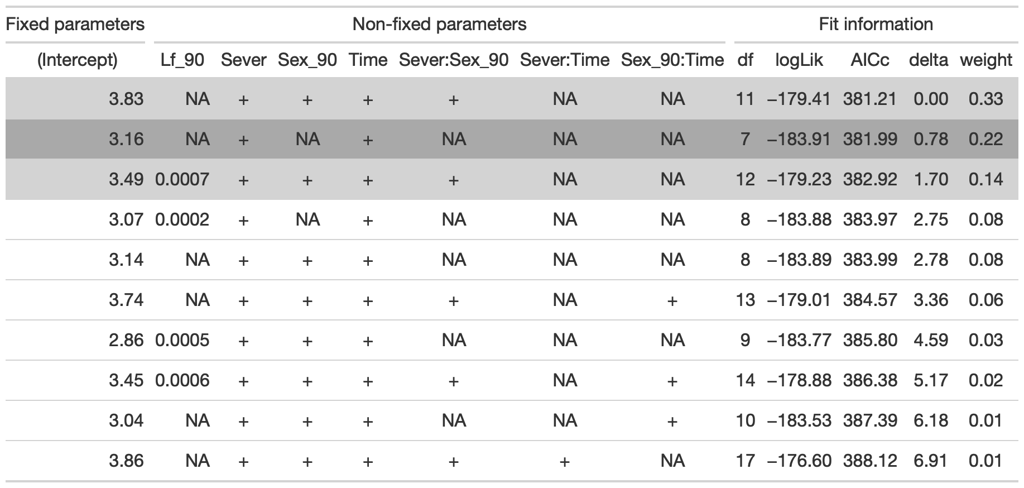Click the Fit information group header
This screenshot has height=488, width=1024.
(876, 25)
